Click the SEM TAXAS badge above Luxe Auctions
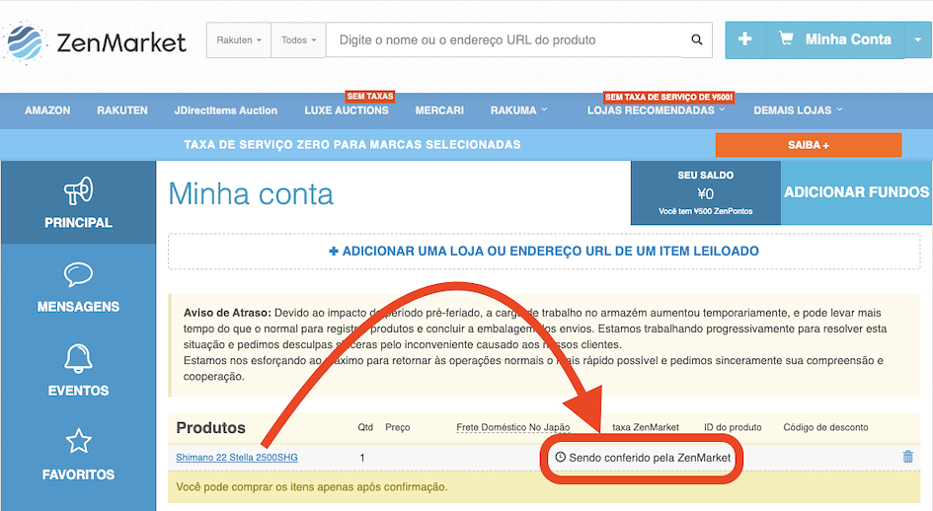This screenshot has width=933, height=511. [x=370, y=96]
